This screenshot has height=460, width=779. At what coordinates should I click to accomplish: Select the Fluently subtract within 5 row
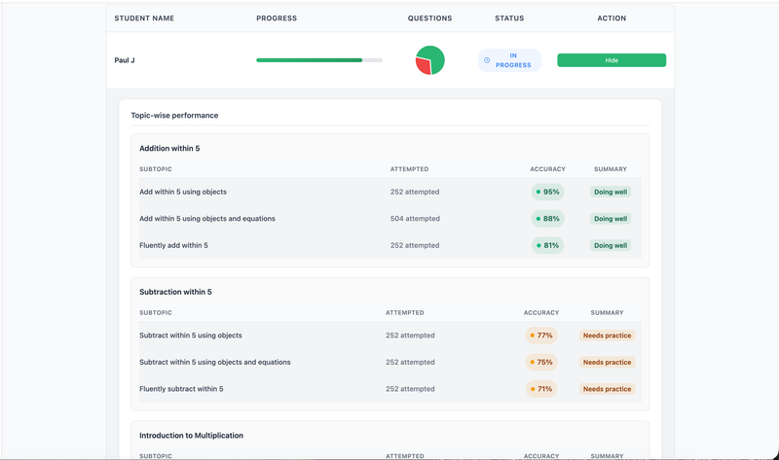click(x=390, y=389)
